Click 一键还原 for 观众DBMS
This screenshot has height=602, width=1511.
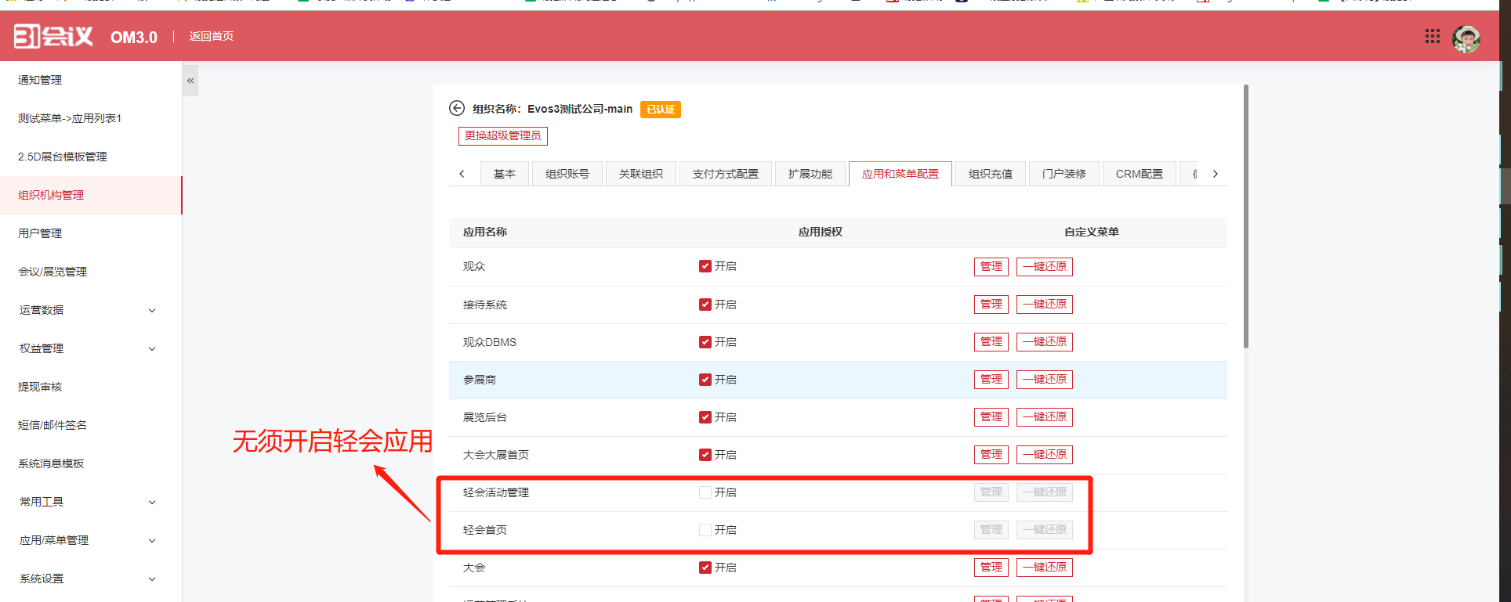click(x=1045, y=341)
